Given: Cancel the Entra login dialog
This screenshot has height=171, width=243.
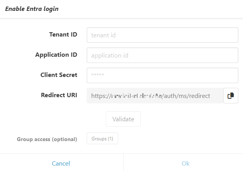Looking at the screenshot, I should coord(61,163).
